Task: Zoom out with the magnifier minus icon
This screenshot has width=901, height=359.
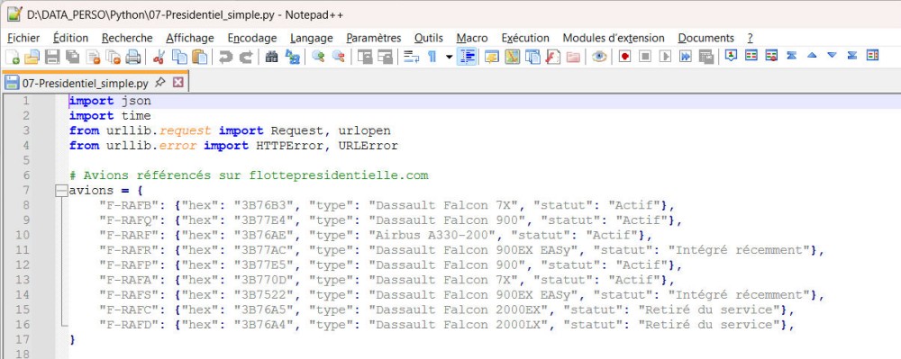Action: click(339, 56)
